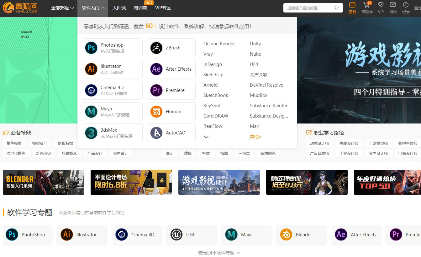The width and height of the screenshot is (421, 257).
Task: Select Octane Render from the software list
Action: (x=219, y=44)
